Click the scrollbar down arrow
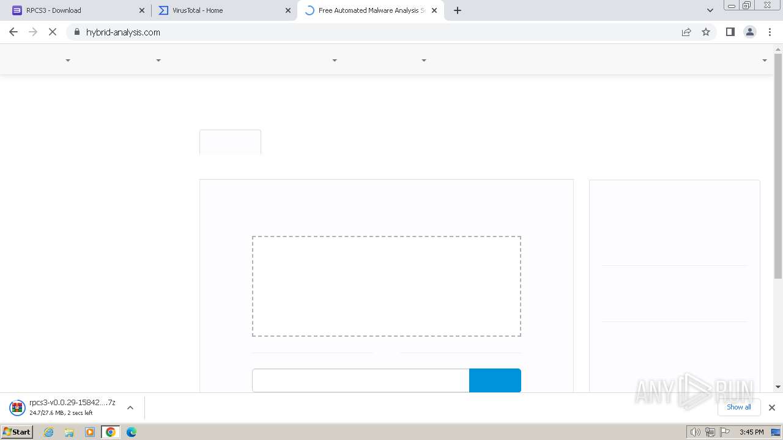The image size is (783, 440). coord(778,386)
